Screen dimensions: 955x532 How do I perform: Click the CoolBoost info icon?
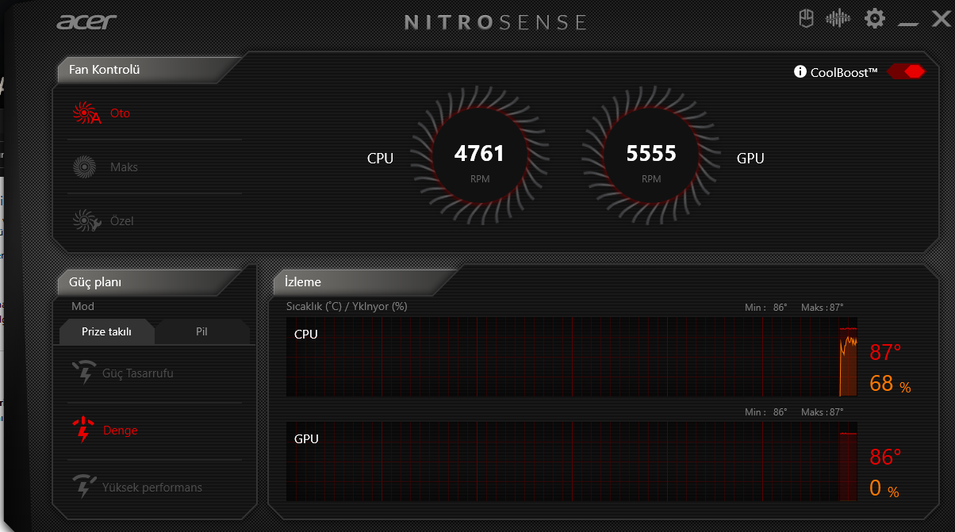click(x=800, y=72)
